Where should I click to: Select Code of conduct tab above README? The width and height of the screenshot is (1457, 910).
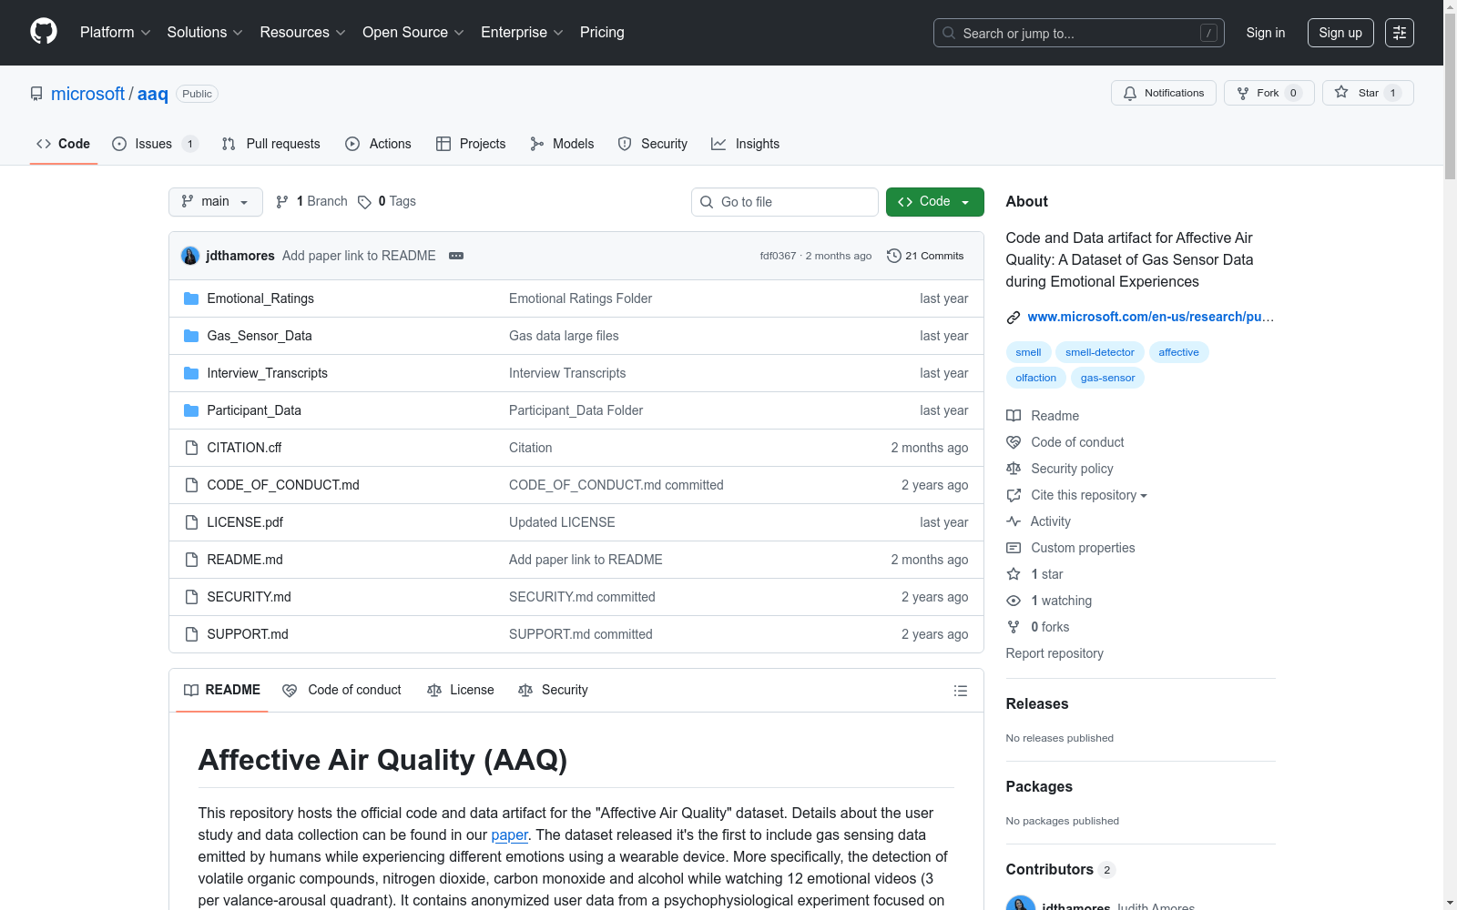point(342,691)
